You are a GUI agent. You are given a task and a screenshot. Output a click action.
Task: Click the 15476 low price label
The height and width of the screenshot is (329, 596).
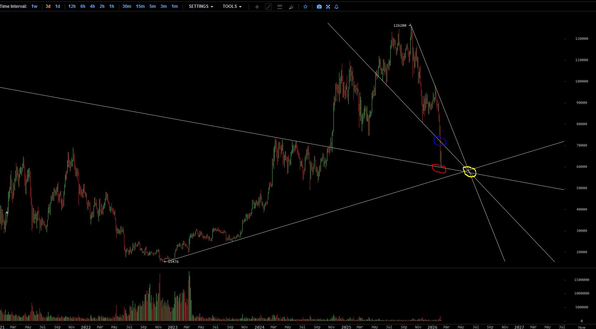[x=173, y=262]
